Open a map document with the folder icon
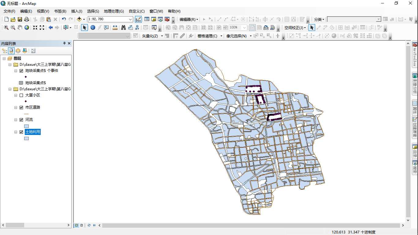Viewport: 418px width, 235px height. pos(13,19)
